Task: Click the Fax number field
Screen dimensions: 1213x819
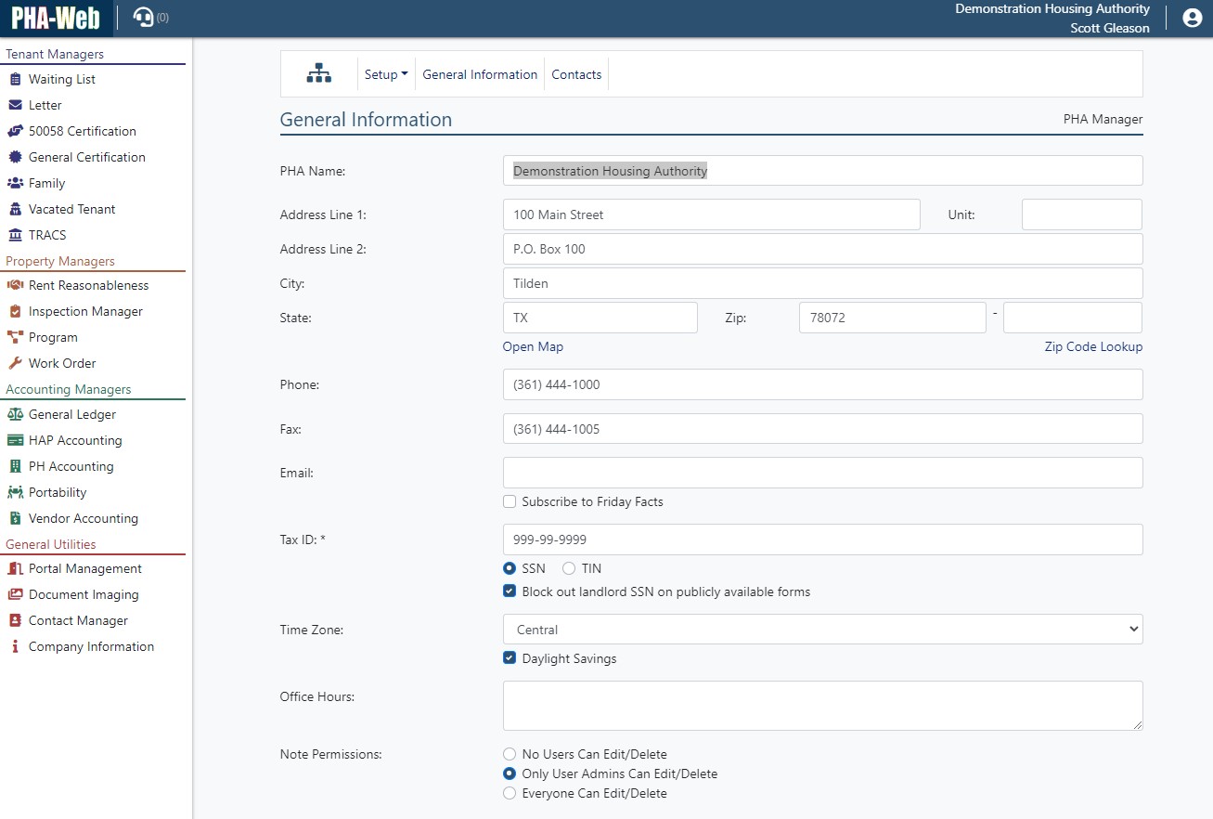Action: click(823, 429)
